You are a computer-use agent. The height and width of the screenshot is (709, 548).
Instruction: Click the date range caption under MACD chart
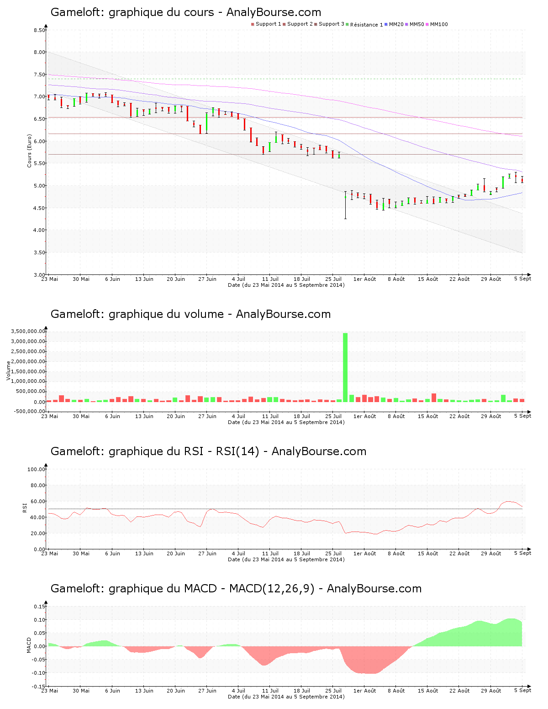pyautogui.click(x=286, y=697)
